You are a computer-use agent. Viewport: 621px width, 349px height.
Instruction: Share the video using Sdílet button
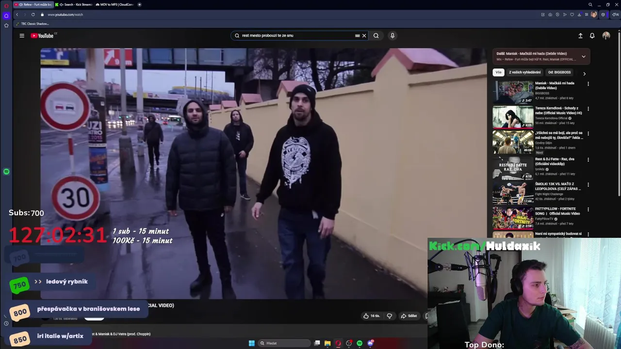tap(409, 316)
